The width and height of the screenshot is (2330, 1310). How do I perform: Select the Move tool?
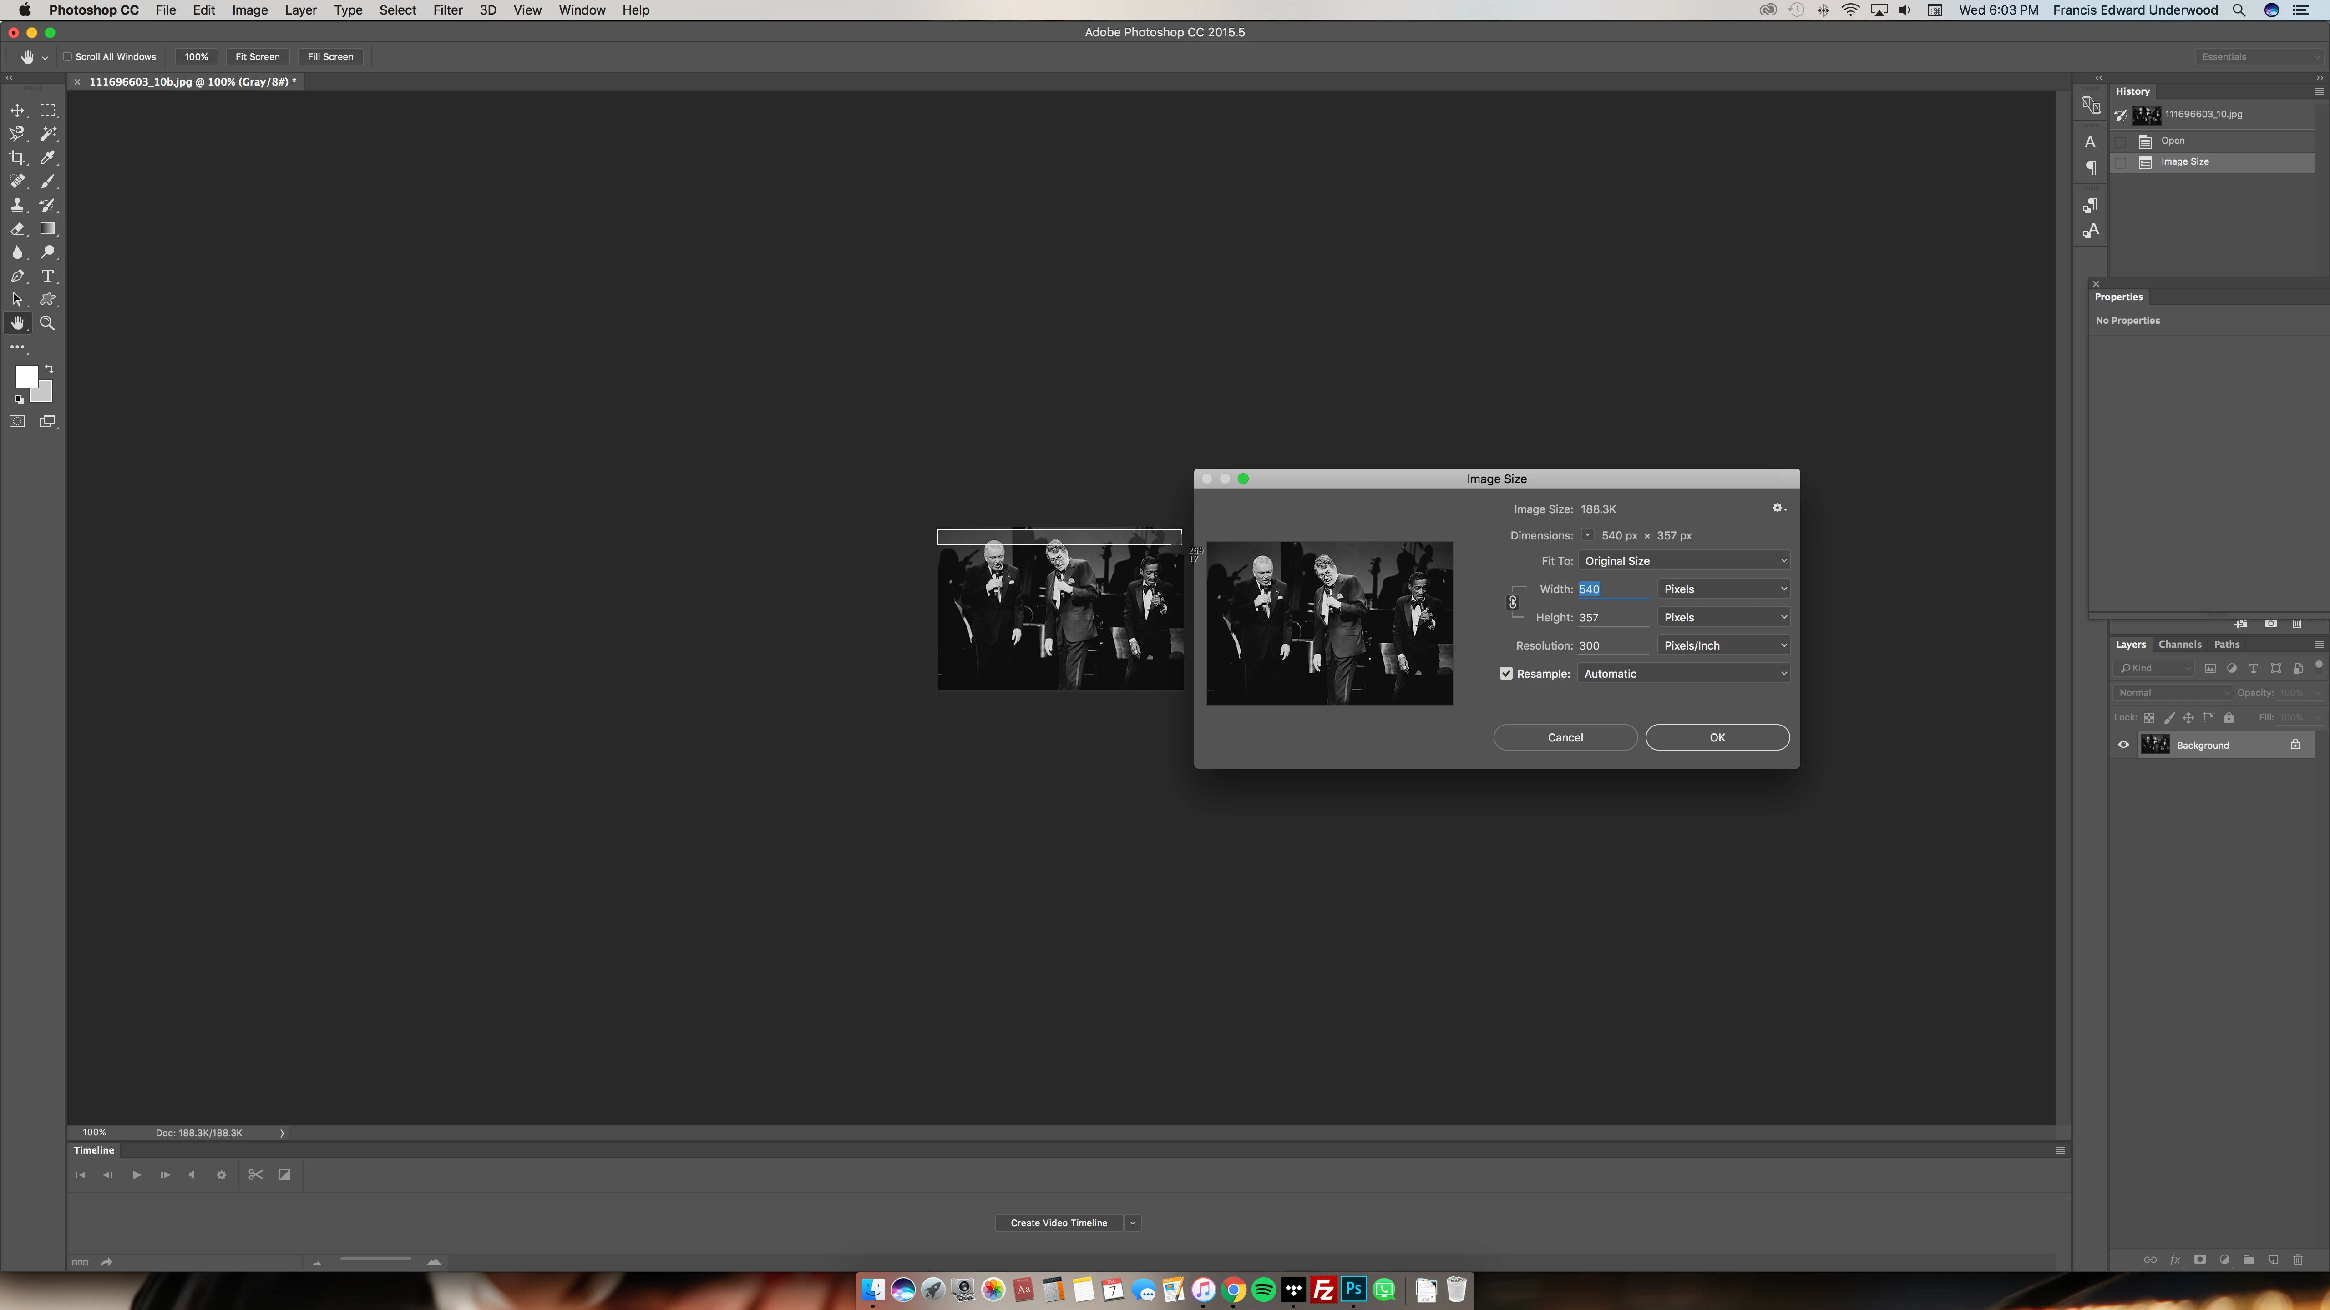point(17,110)
